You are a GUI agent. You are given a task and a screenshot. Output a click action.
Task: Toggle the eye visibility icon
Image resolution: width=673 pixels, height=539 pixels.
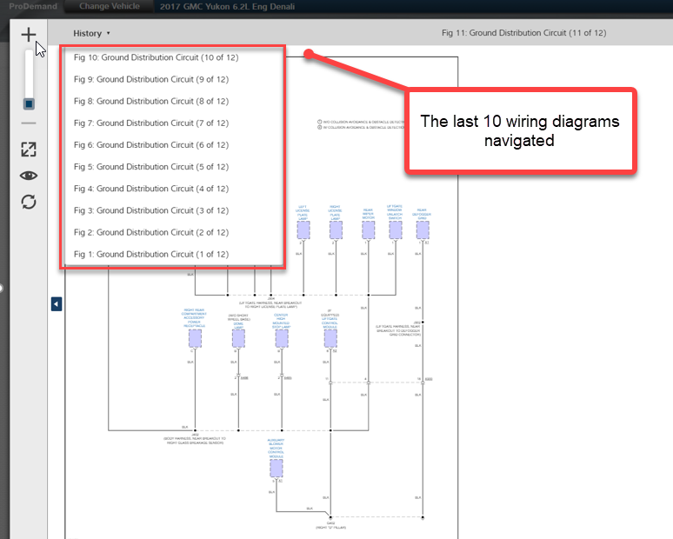point(29,175)
